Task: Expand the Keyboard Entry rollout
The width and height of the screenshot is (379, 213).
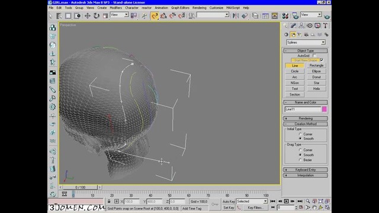Action: [x=306, y=170]
